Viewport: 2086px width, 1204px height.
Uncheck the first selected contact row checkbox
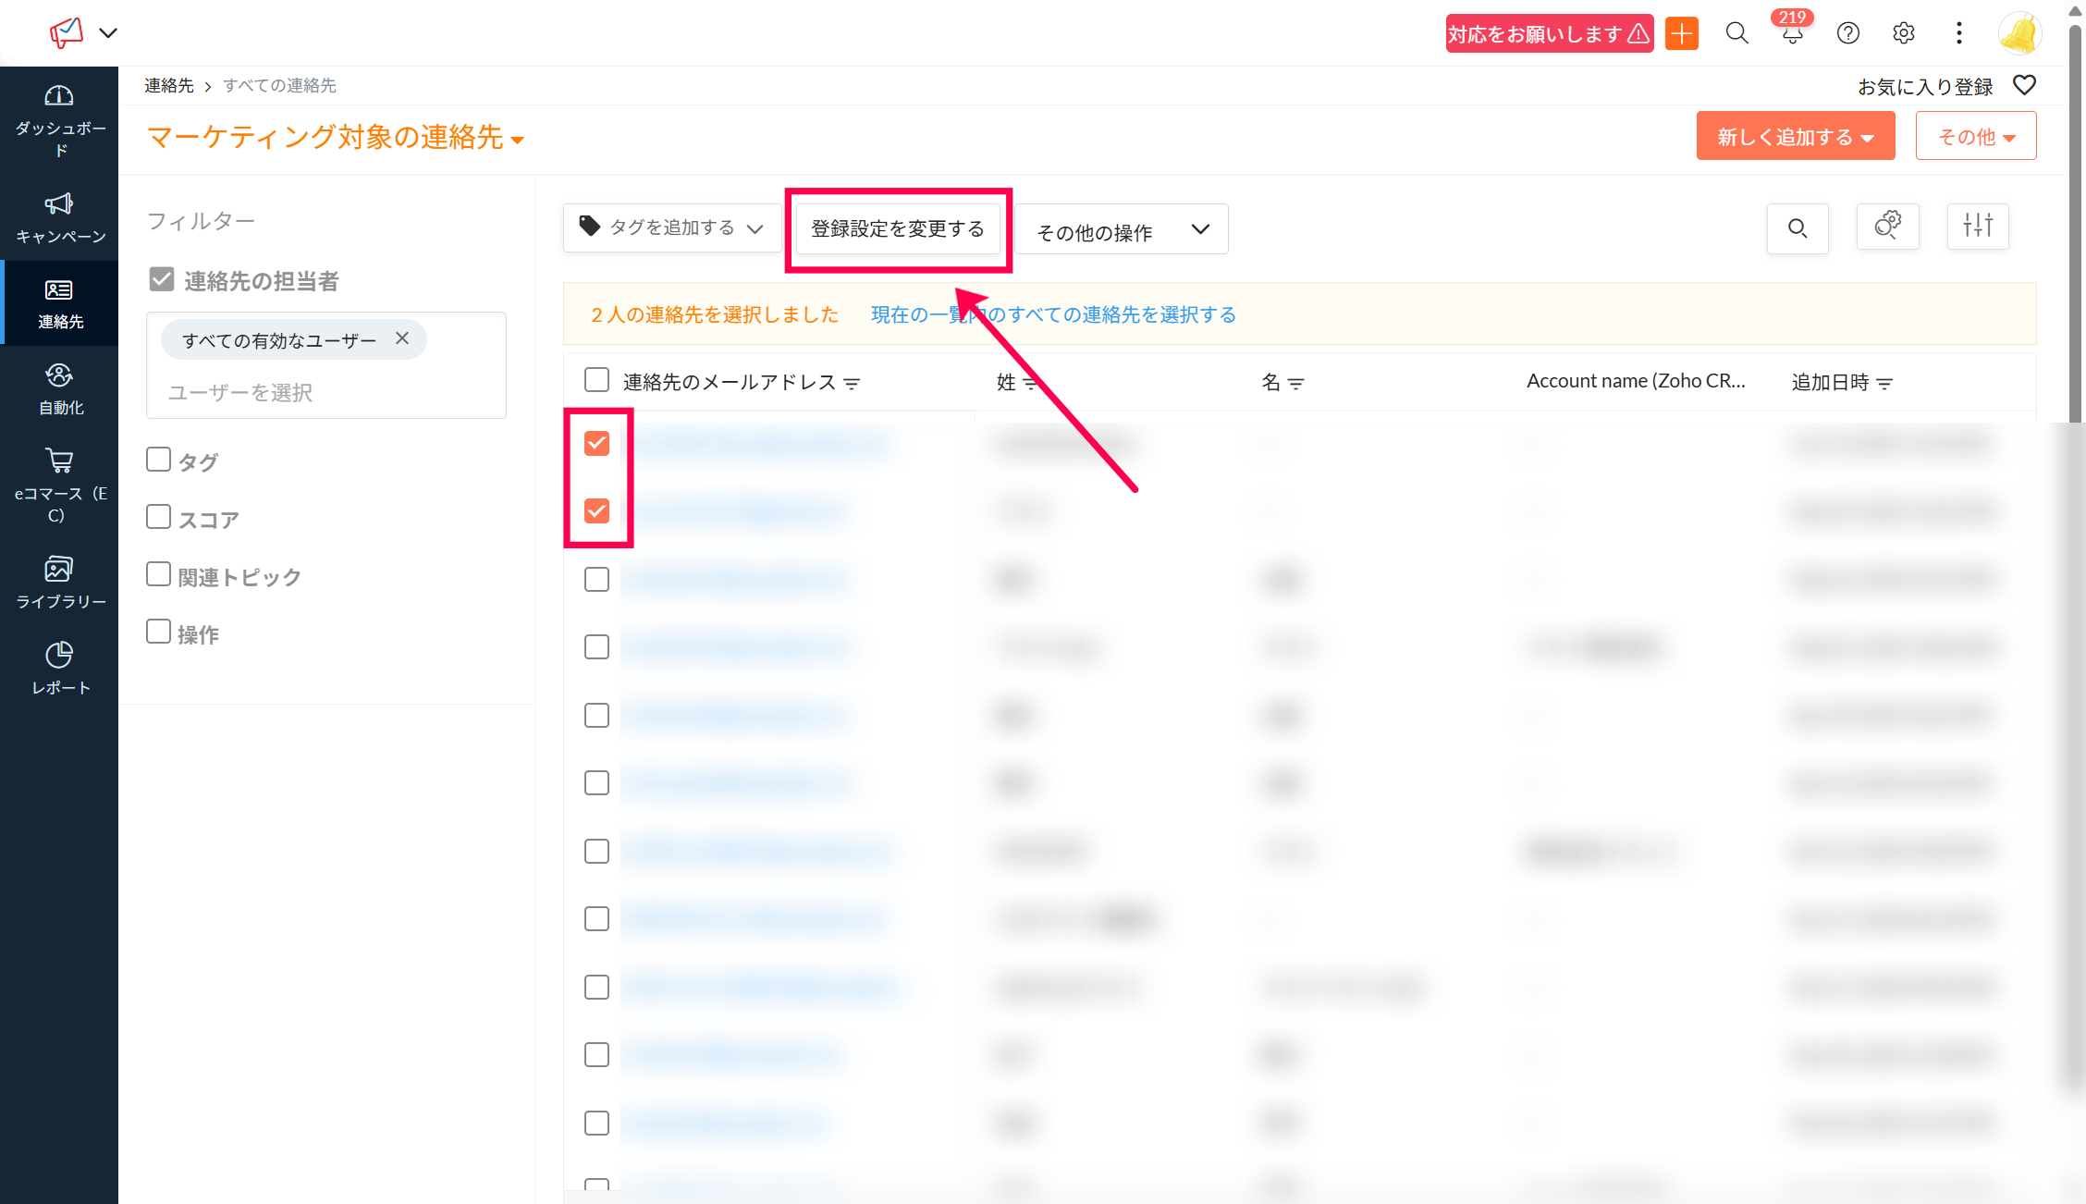[x=597, y=444]
